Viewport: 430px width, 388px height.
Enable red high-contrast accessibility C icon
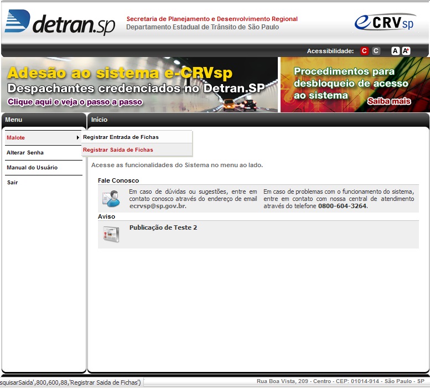(364, 51)
